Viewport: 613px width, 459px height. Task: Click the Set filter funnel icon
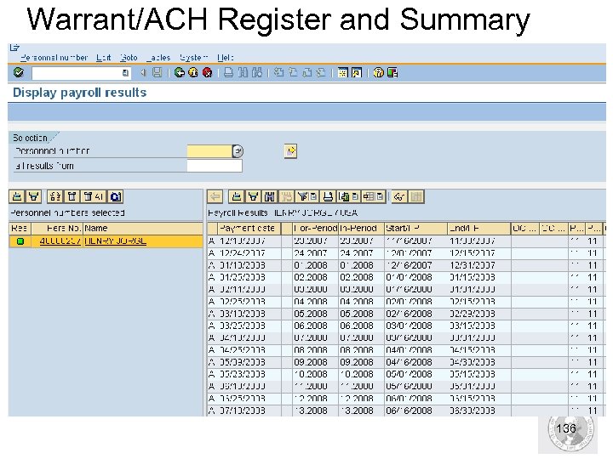coord(302,196)
